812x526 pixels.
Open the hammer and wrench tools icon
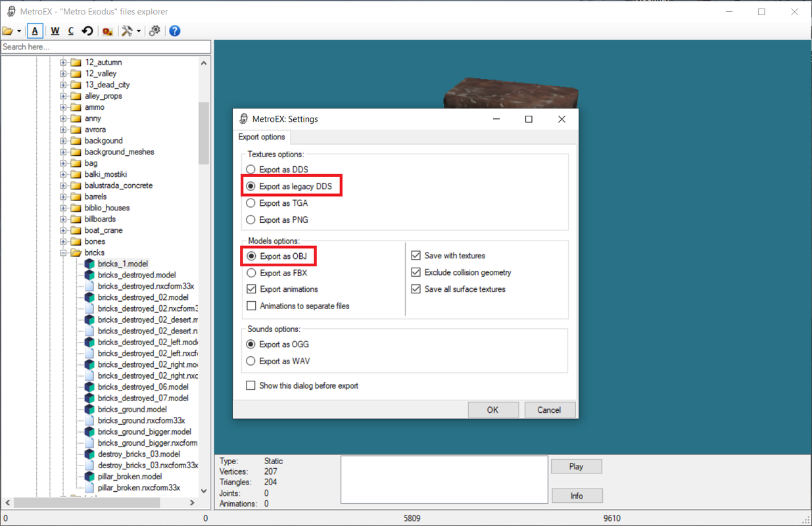pos(127,31)
